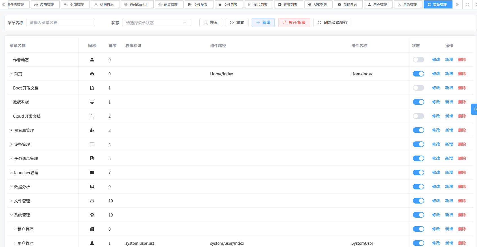The height and width of the screenshot is (247, 477).
Task: Click 修改 link in 系统管理 row
Action: pyautogui.click(x=436, y=215)
